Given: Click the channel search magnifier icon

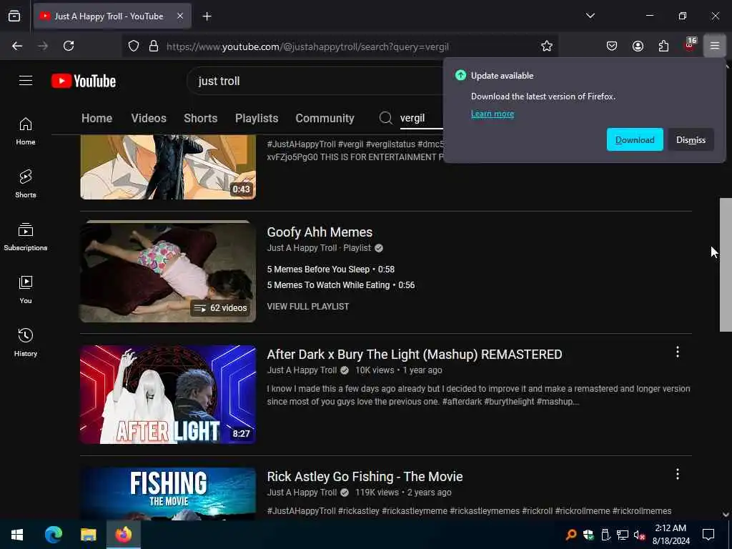Looking at the screenshot, I should (x=385, y=118).
